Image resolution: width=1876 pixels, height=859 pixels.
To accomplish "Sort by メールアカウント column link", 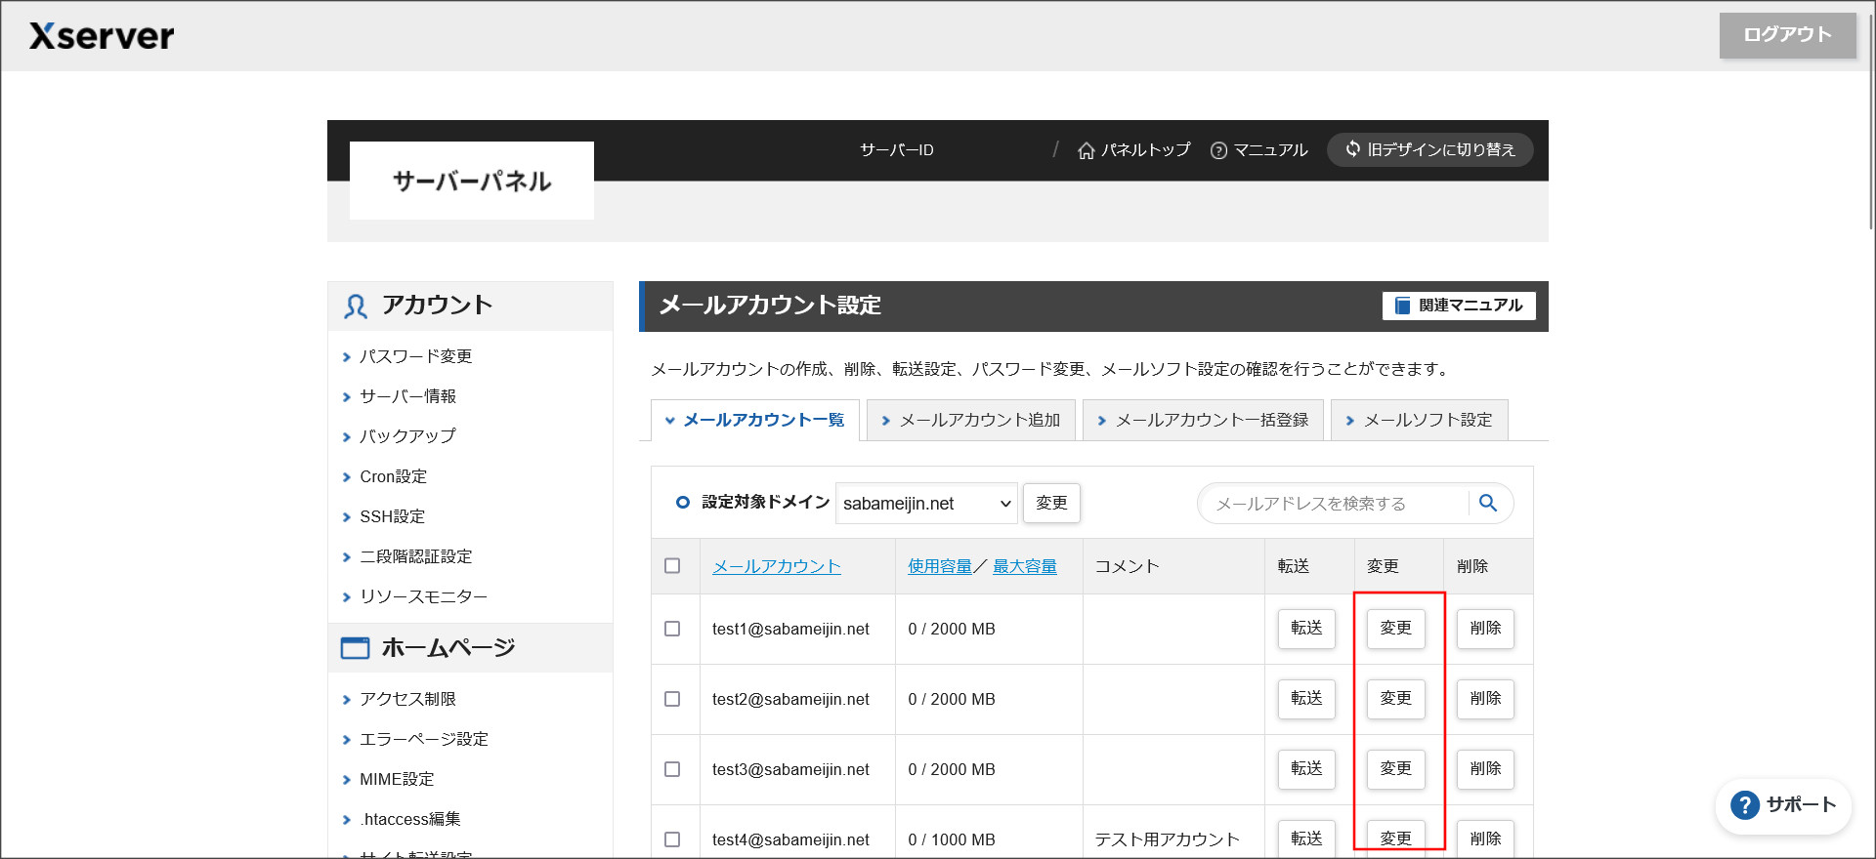I will click(777, 566).
